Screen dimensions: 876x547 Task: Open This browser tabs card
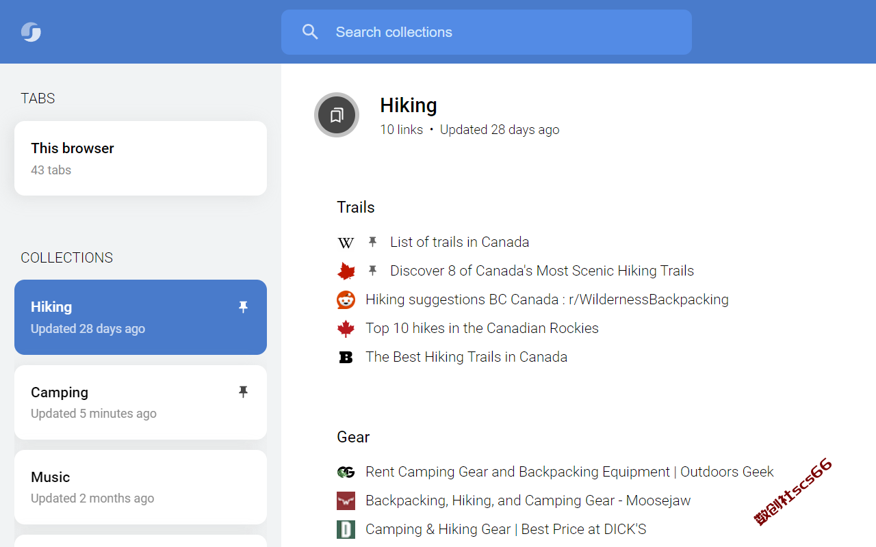pos(140,158)
